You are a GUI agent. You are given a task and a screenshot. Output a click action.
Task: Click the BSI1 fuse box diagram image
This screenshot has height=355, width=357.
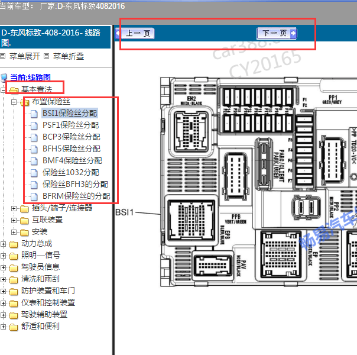[x=258, y=182]
